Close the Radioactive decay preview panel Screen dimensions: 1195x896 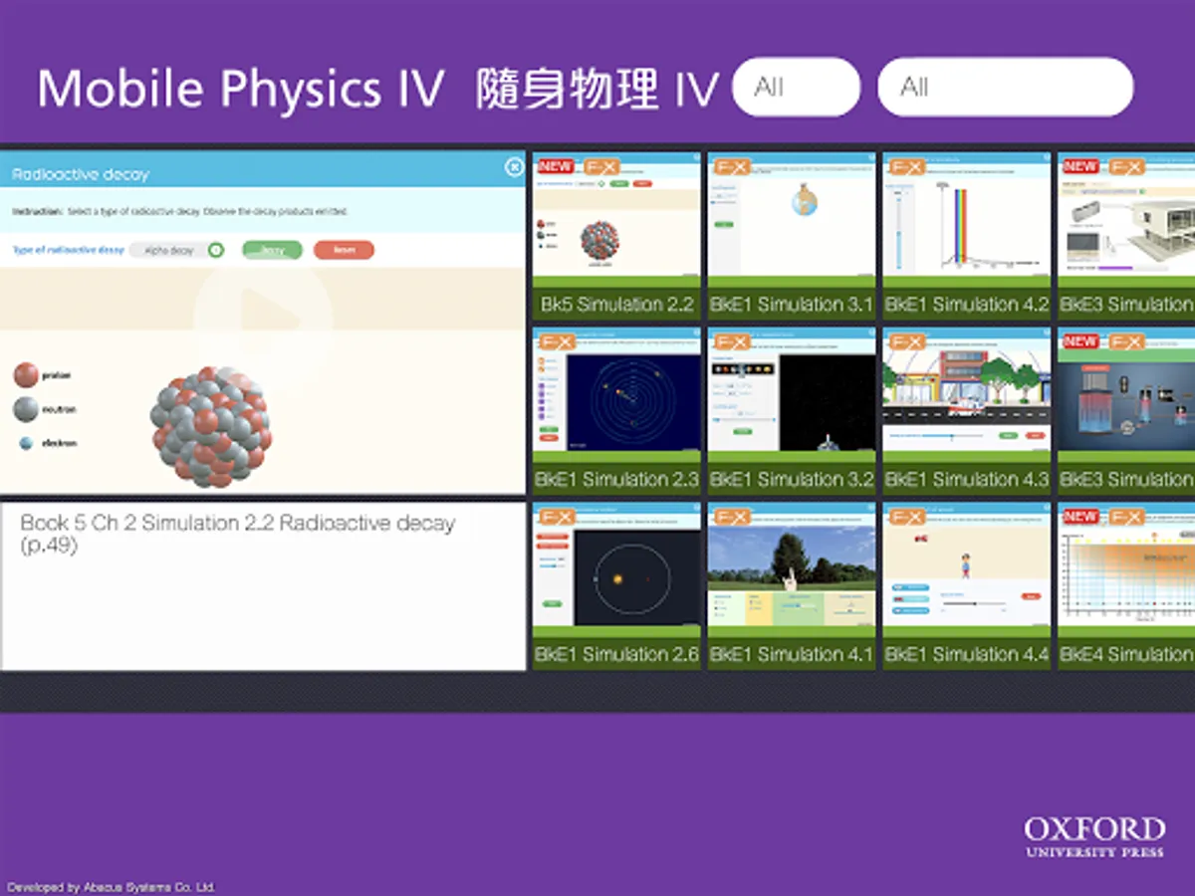coord(514,167)
